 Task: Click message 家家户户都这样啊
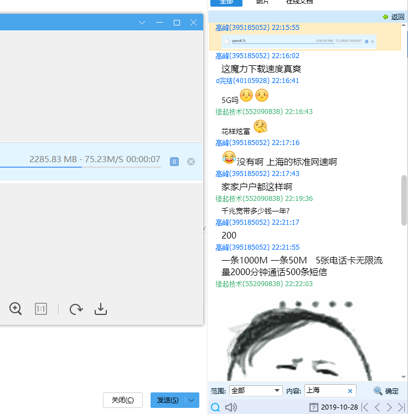click(257, 187)
